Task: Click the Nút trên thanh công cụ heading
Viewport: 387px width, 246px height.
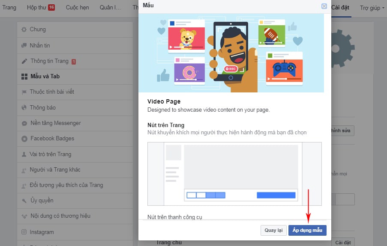Action: coord(175,217)
